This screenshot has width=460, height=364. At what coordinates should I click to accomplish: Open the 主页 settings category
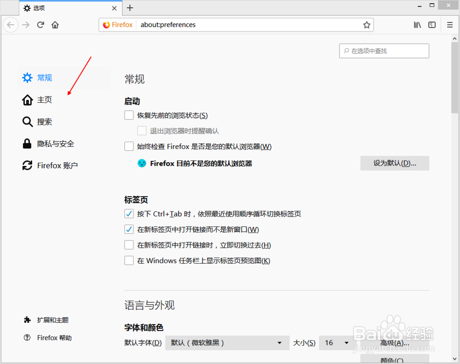click(64, 100)
